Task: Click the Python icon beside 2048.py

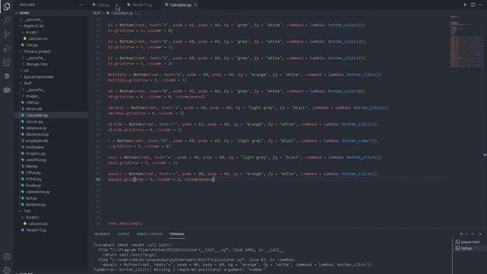Action: click(x=23, y=102)
